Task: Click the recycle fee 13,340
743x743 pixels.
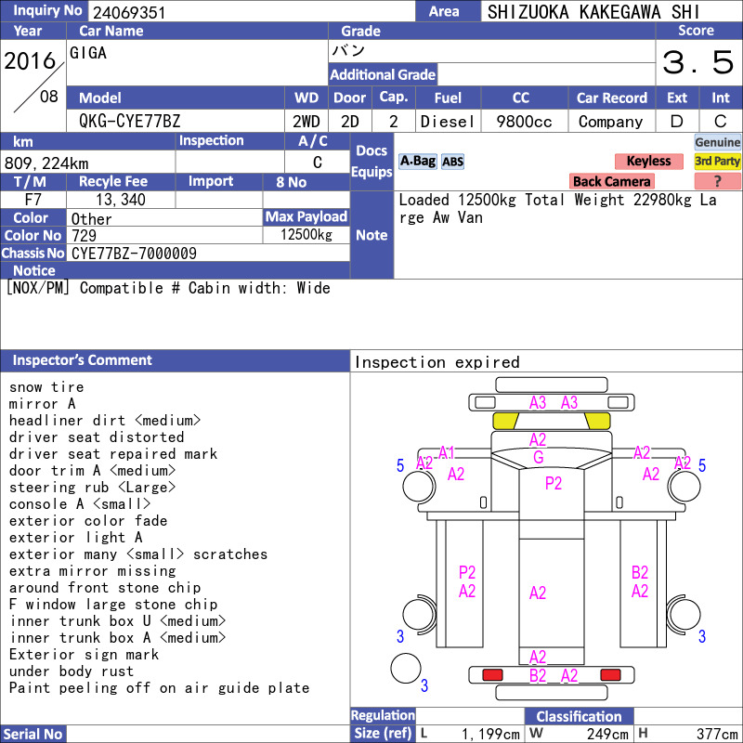Action: point(121,200)
